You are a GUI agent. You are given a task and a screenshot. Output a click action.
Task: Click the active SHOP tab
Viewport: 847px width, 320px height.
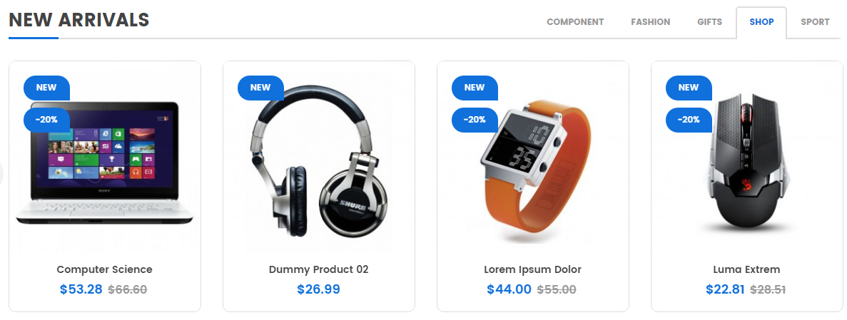[761, 22]
